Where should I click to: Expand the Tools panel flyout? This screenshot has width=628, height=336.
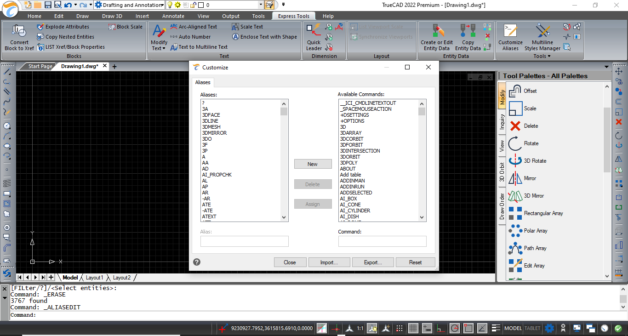[x=542, y=56]
